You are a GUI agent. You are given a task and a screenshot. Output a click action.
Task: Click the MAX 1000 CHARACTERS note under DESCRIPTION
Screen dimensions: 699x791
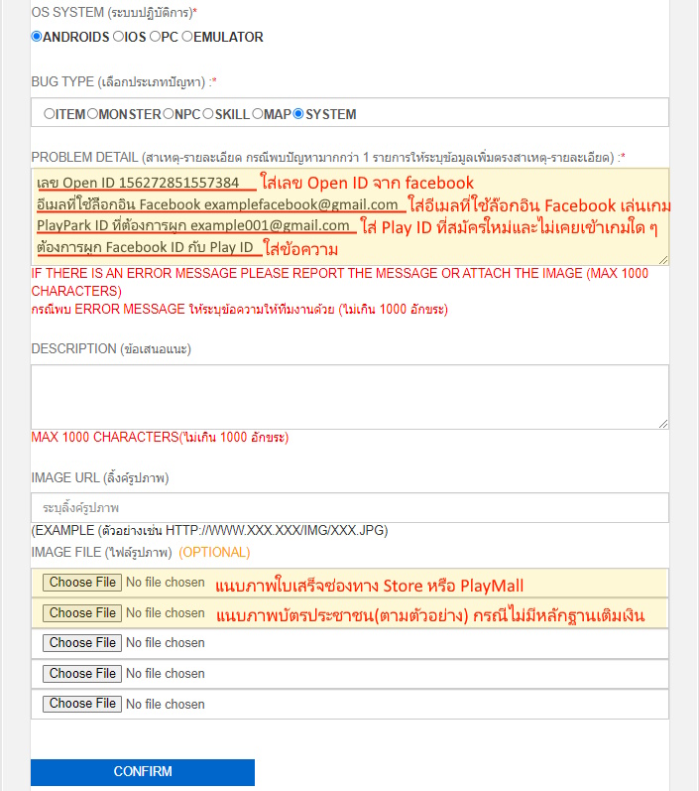pos(160,437)
